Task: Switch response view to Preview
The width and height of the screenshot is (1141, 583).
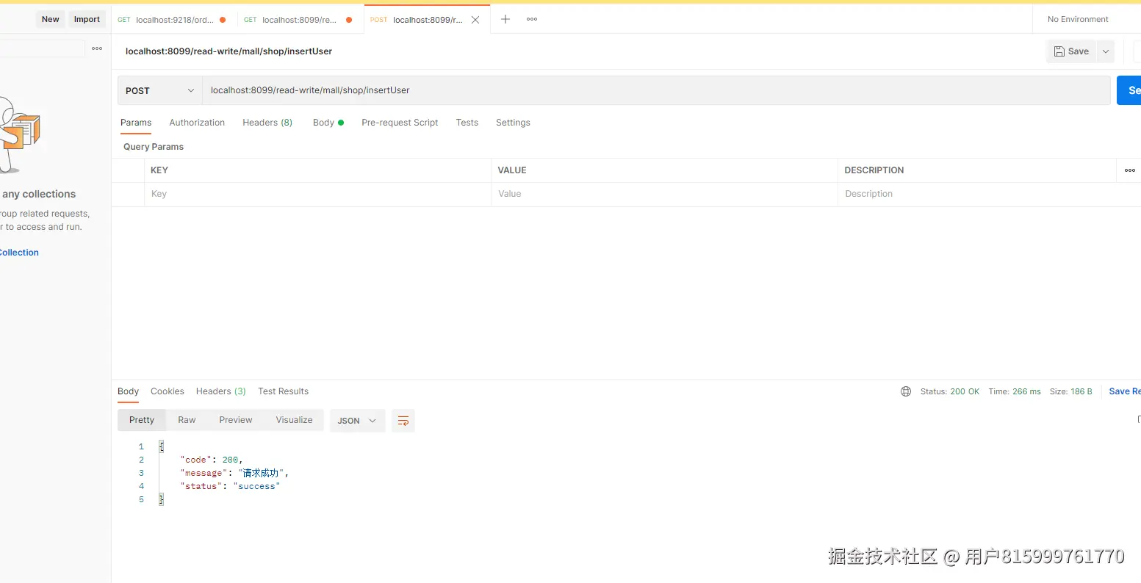Action: pyautogui.click(x=235, y=420)
